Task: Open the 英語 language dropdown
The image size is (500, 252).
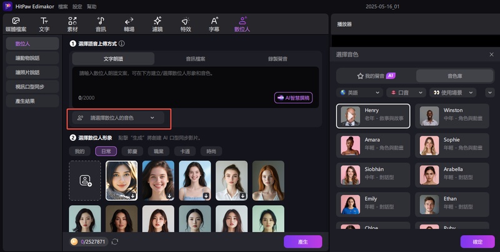Action: pos(361,93)
